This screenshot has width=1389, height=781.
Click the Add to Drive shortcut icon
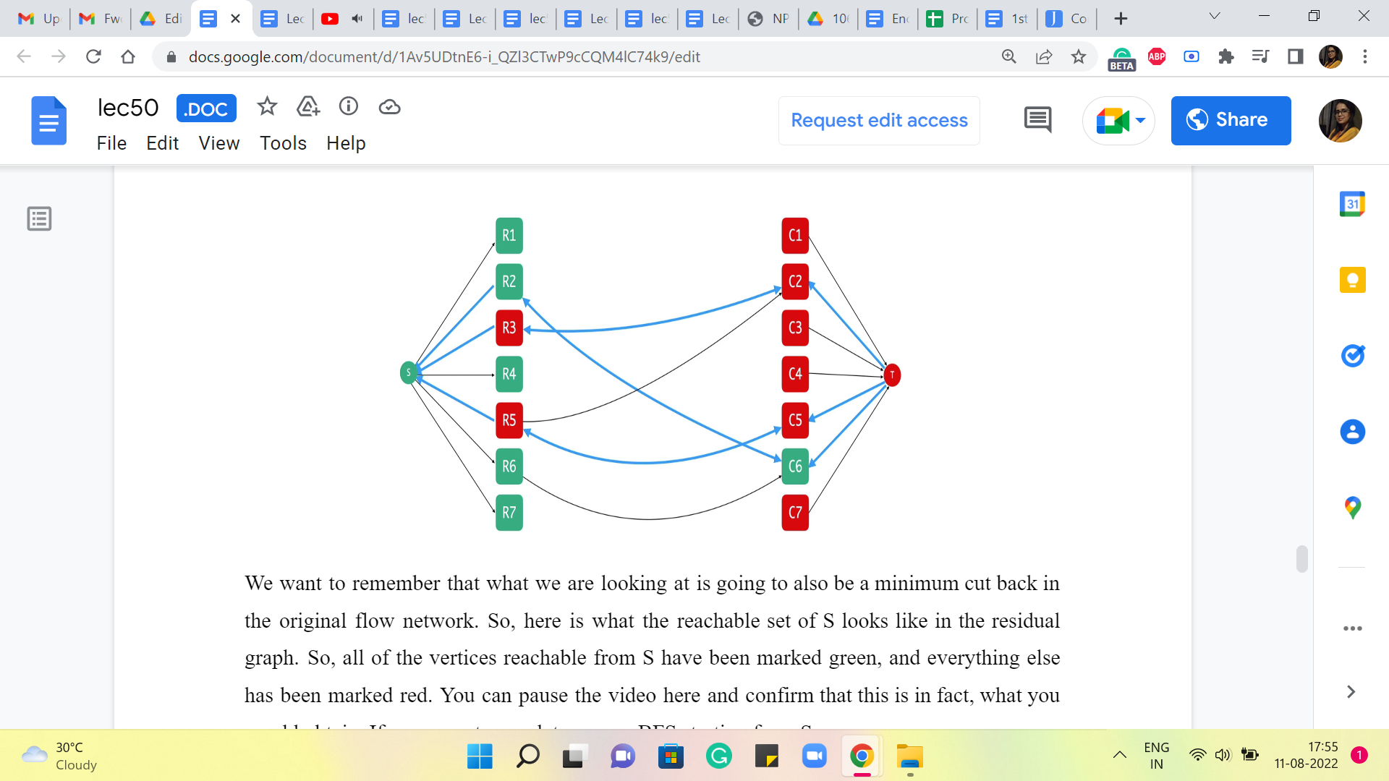tap(308, 107)
